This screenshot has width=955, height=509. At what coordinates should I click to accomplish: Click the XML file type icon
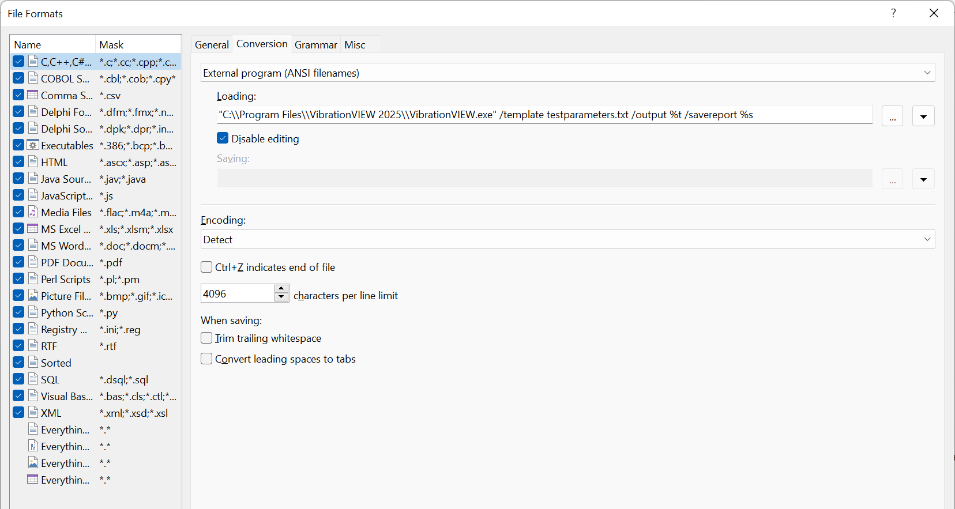[33, 413]
